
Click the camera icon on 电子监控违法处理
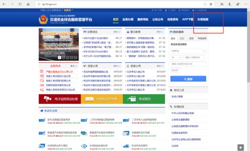[47, 99]
